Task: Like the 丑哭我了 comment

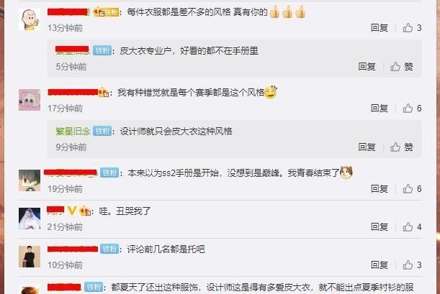Action: point(412,227)
